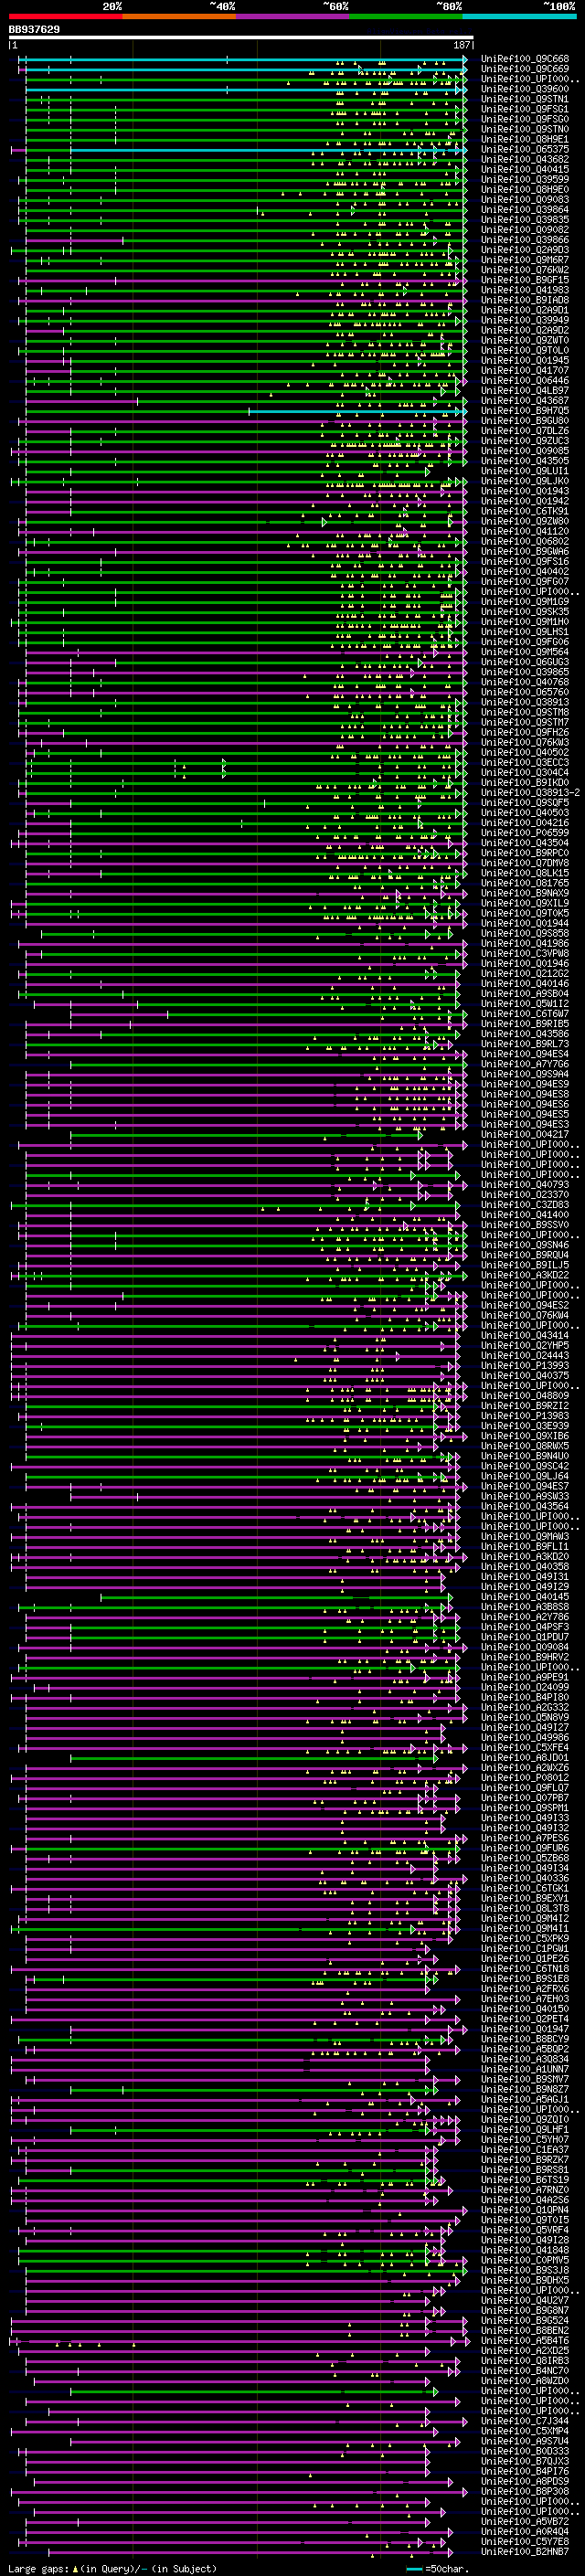The width and height of the screenshot is (585, 2576).
Task: Open UniRef100_Q76KW2 entry
Action: pyautogui.click(x=525, y=270)
